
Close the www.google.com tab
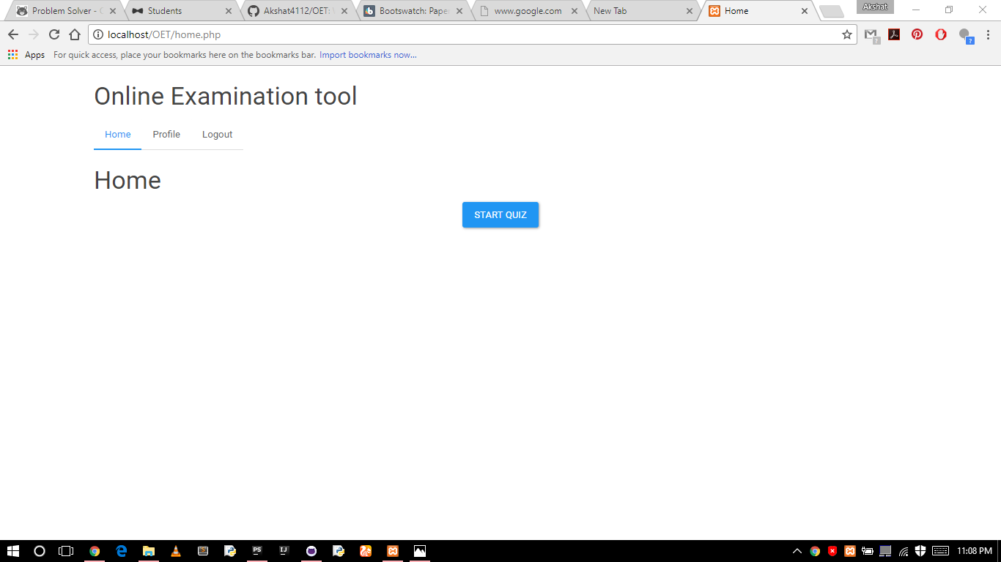[575, 11]
